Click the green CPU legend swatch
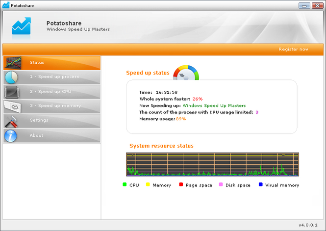This screenshot has width=326, height=231. tap(125, 184)
